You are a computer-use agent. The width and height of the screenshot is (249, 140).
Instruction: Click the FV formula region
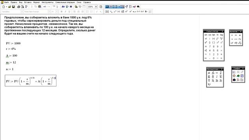click(30, 80)
